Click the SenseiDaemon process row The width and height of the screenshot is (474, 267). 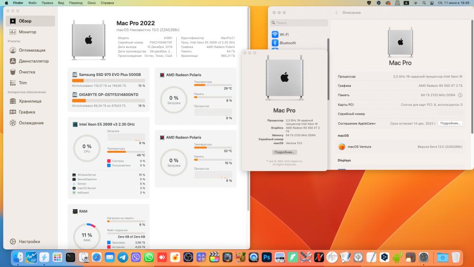(109, 179)
